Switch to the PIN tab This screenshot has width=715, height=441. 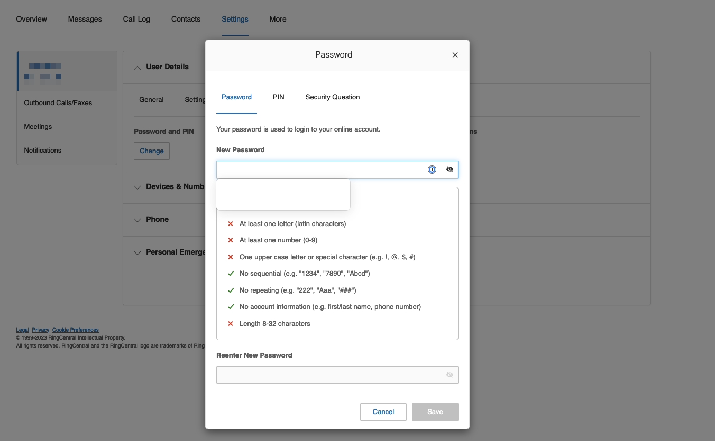point(279,97)
